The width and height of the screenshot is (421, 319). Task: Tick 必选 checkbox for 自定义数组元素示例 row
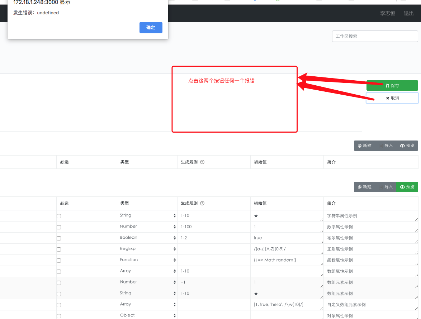59,305
